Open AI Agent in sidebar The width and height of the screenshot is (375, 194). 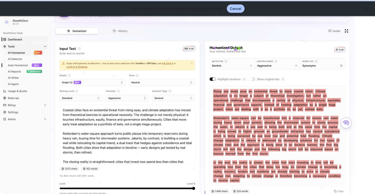(x=13, y=84)
